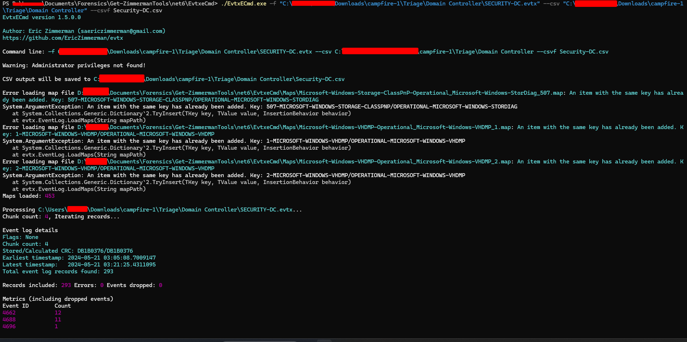Screen dimensions: 687x342
Task: Click the Processing SECURITY-DC.evtx line
Action: (152, 210)
